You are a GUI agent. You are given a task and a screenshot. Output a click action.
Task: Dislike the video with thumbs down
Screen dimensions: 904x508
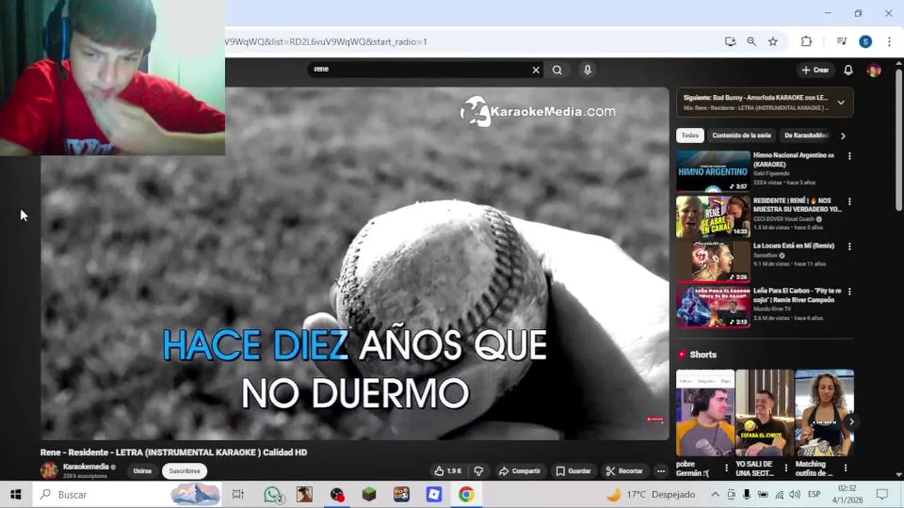coord(478,471)
